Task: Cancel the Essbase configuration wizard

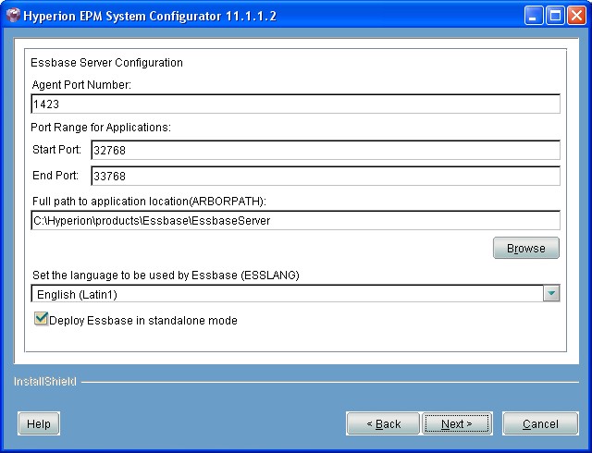Action: click(x=540, y=423)
